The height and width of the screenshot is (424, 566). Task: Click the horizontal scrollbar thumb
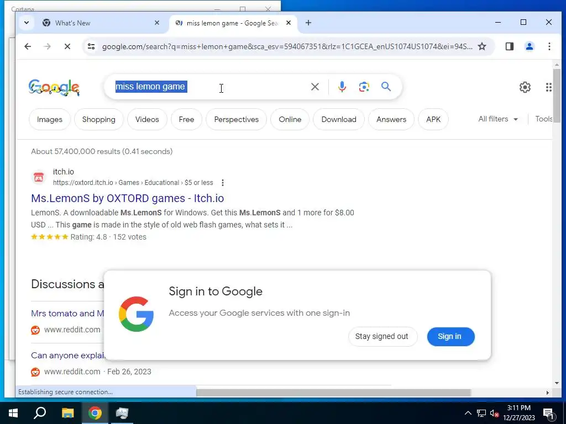pyautogui.click(x=333, y=393)
